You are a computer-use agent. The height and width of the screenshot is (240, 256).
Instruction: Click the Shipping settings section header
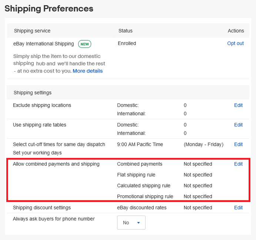[x=33, y=93]
